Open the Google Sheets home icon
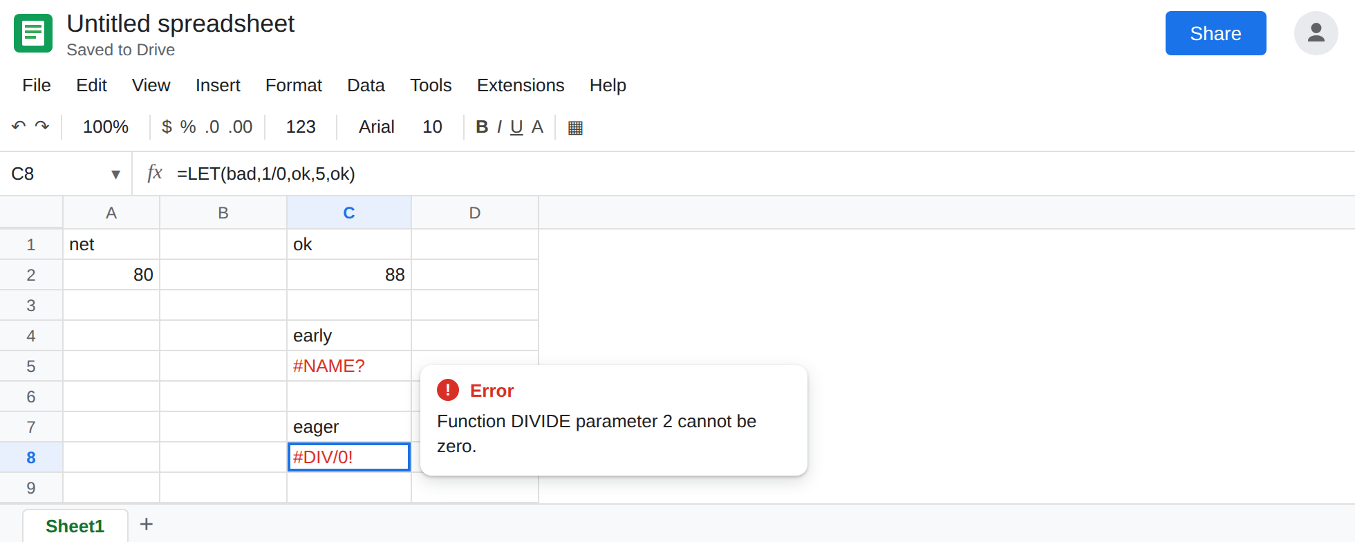The height and width of the screenshot is (542, 1355). (x=33, y=33)
